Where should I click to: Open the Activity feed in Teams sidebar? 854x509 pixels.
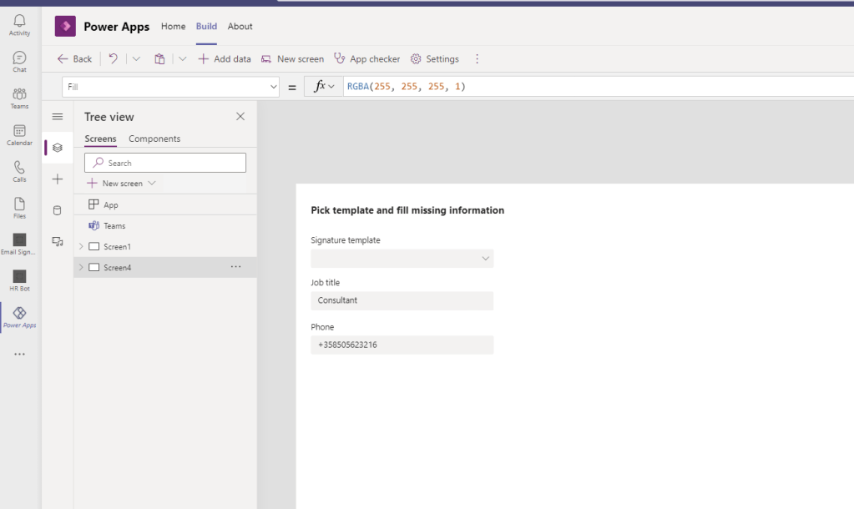point(19,25)
